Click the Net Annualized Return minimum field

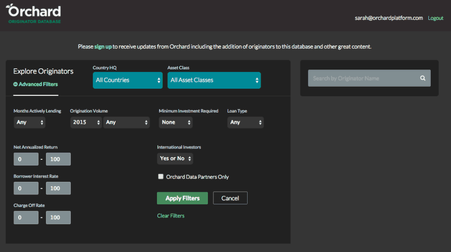point(26,159)
